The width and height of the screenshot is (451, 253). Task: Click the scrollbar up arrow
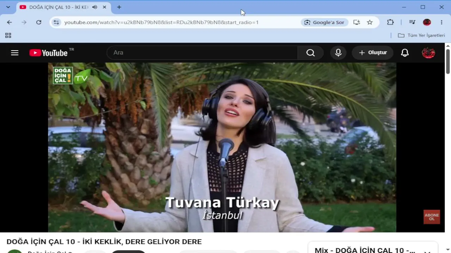point(448,46)
